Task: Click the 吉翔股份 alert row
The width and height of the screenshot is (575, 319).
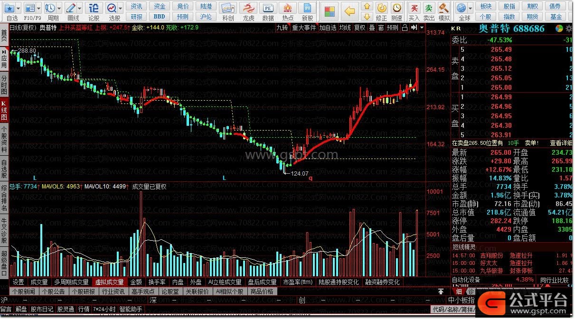Action: [511, 255]
